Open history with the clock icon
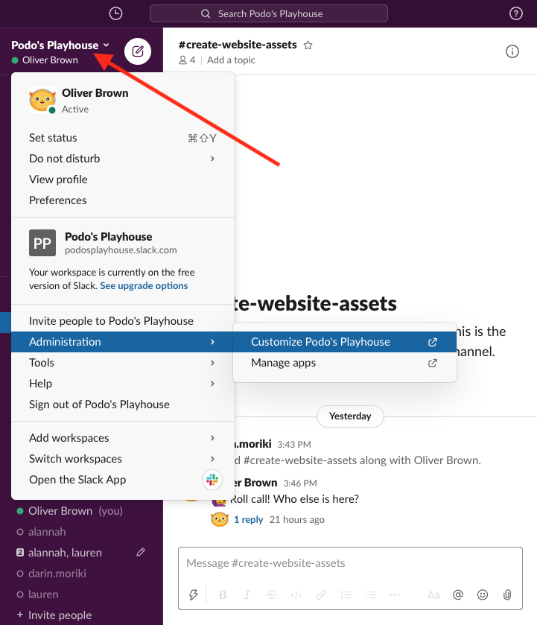Screen dimensions: 537x625 [x=115, y=13]
